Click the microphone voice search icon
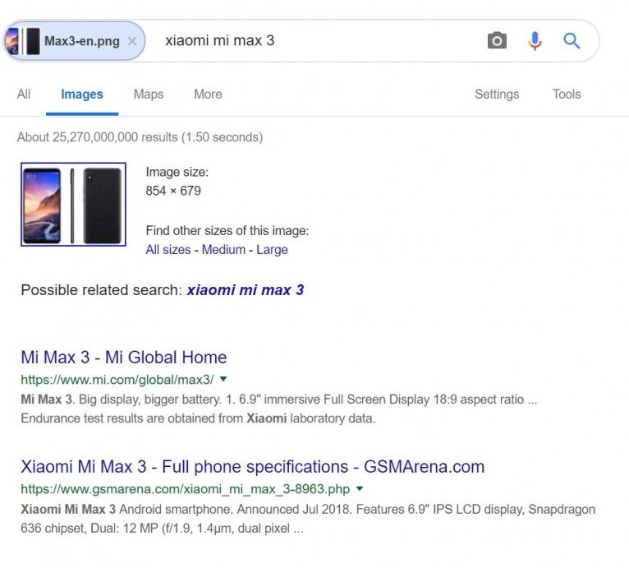Viewport: 629px width, 568px height. 535,40
